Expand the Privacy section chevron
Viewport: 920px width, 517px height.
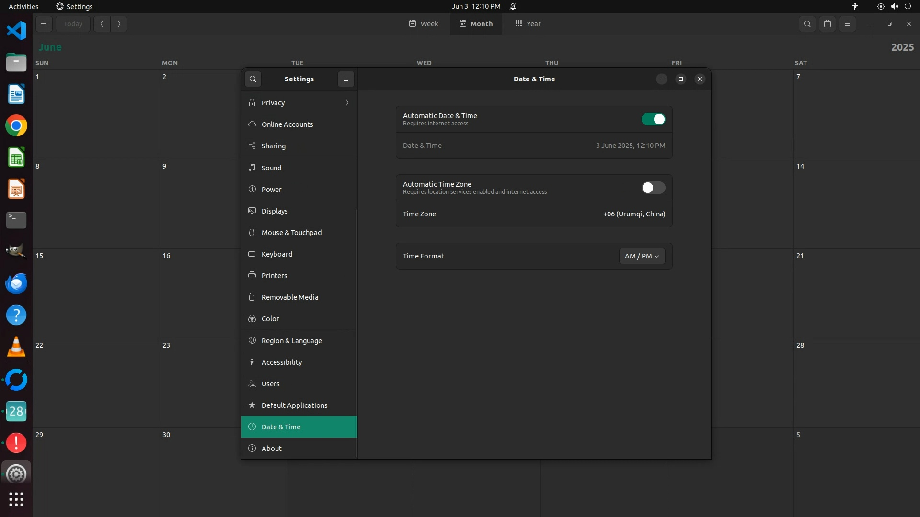(x=347, y=103)
